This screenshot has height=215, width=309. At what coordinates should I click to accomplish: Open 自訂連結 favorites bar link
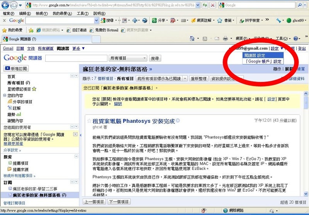tap(76, 30)
